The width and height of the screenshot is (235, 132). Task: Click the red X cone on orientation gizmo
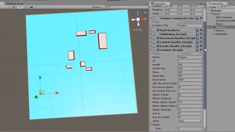(x=143, y=19)
